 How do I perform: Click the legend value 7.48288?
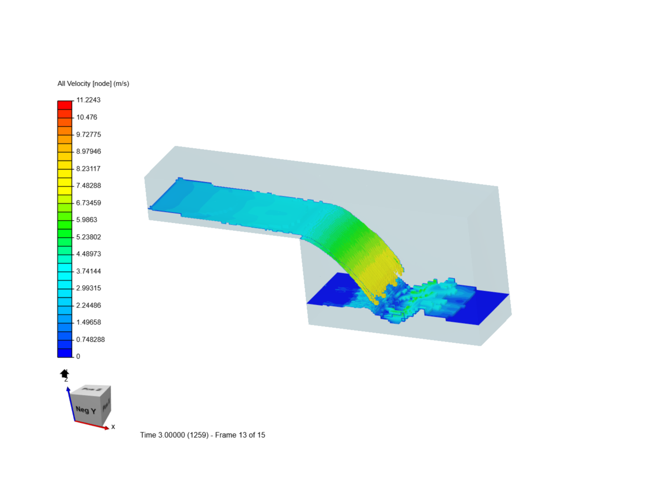point(88,185)
